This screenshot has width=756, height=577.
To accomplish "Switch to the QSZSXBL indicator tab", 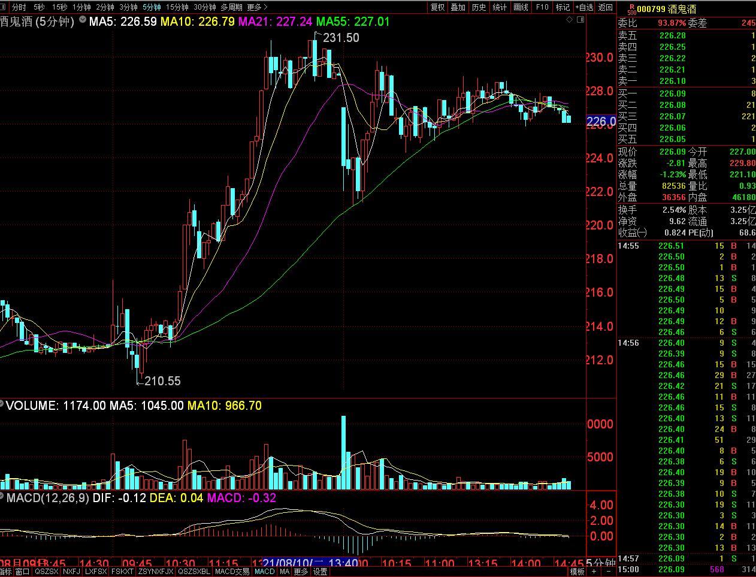I will point(195,572).
